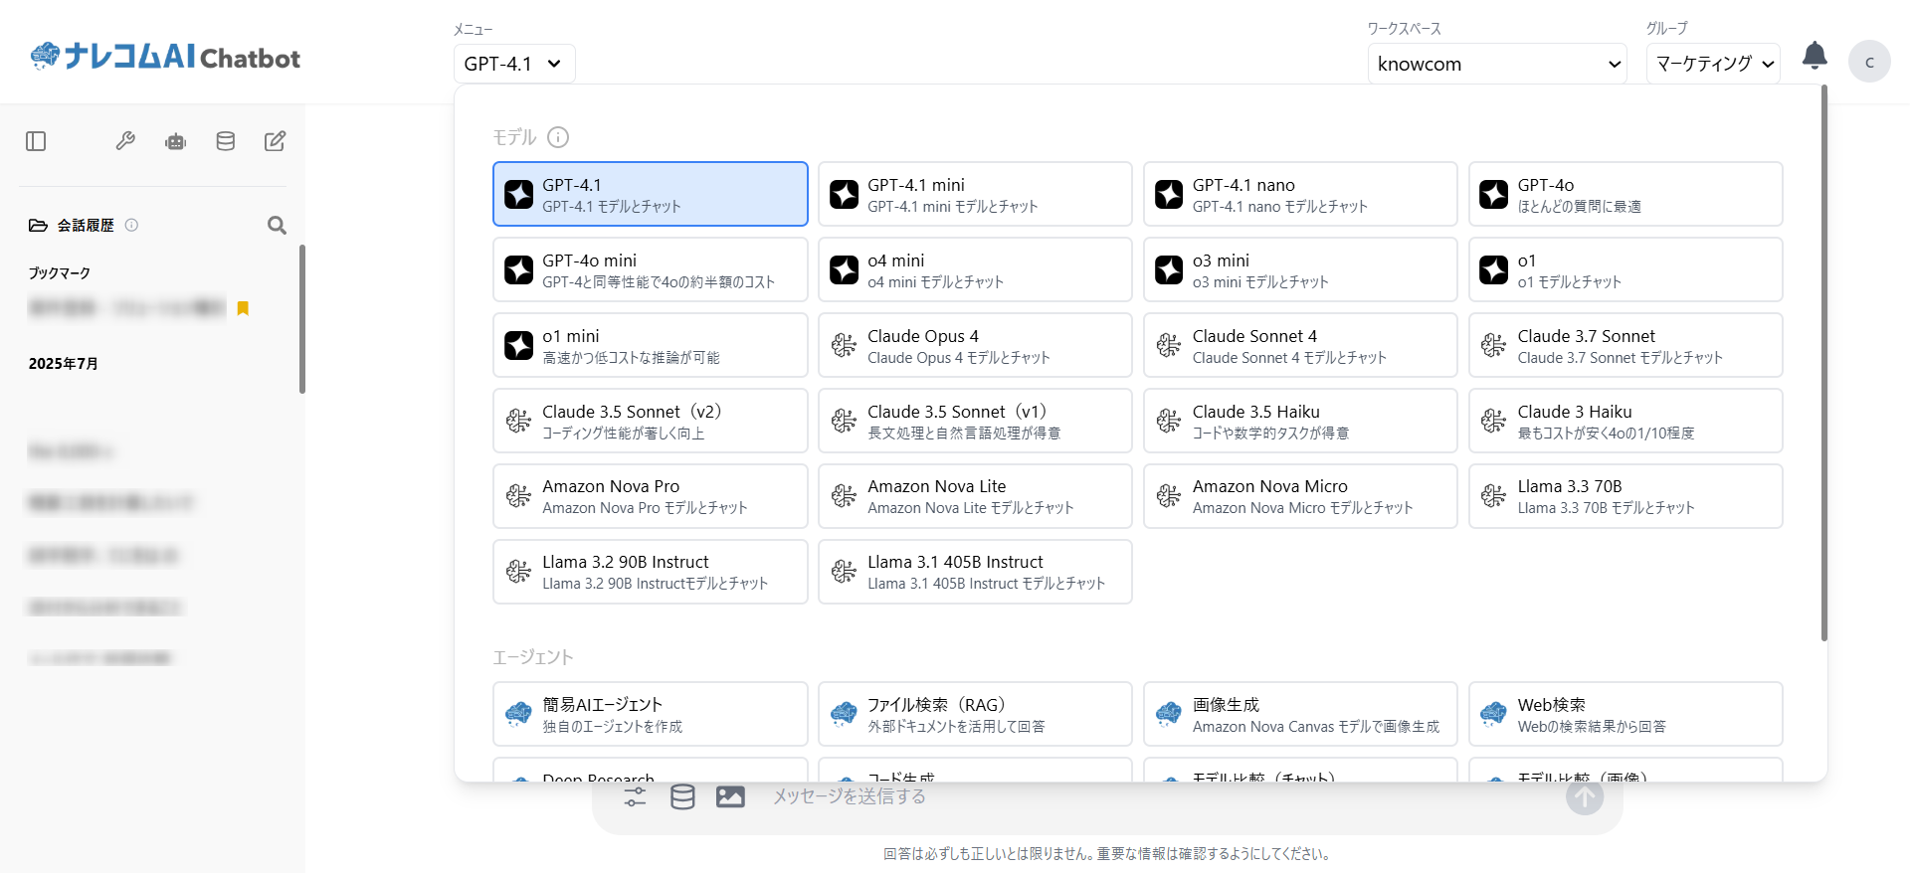The width and height of the screenshot is (1910, 873).
Task: Select Llama 3.3 70B model
Action: click(1625, 496)
